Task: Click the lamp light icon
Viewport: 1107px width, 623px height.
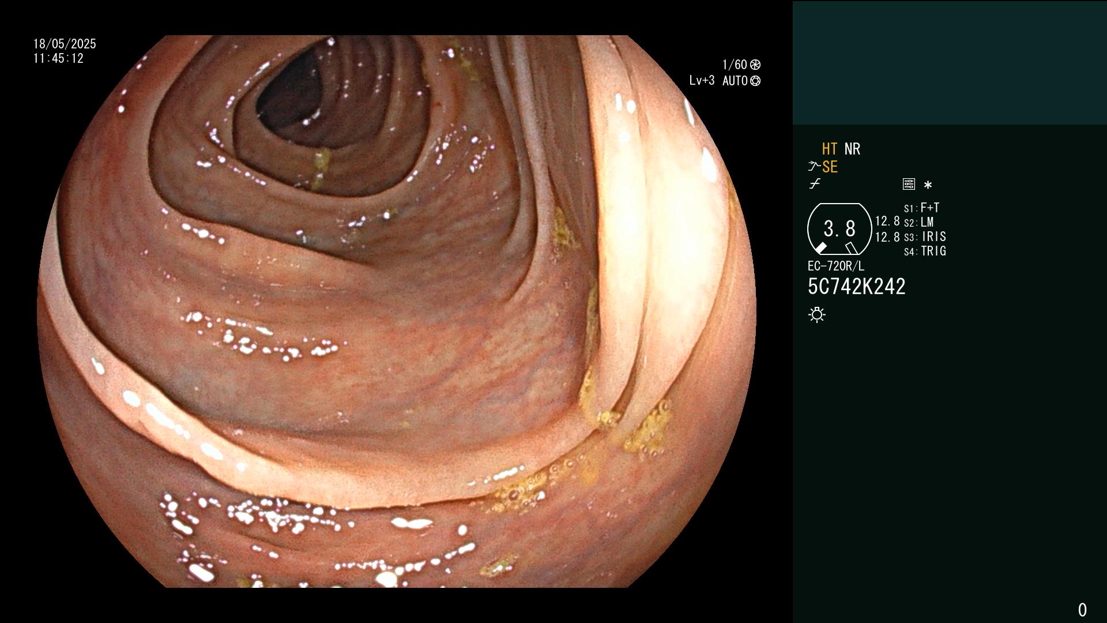Action: point(817,315)
